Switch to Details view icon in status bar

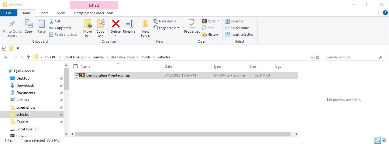[378, 140]
